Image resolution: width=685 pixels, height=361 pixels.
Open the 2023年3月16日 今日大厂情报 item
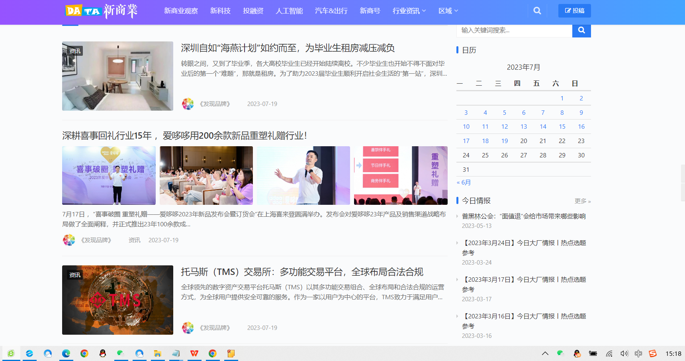pos(524,321)
